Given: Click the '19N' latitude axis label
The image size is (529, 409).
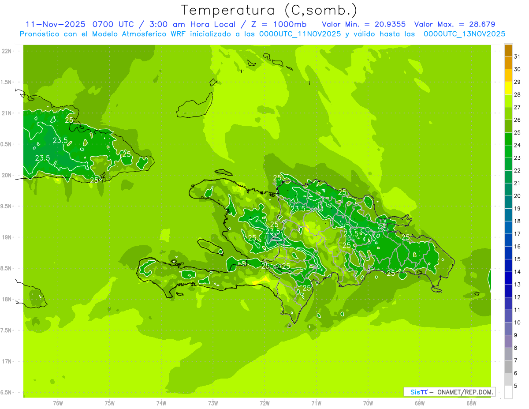Looking at the screenshot, I should coord(7,237).
